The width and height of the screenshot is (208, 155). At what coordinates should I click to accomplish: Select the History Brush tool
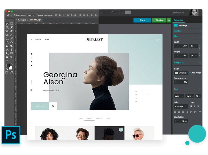[x=12, y=38]
